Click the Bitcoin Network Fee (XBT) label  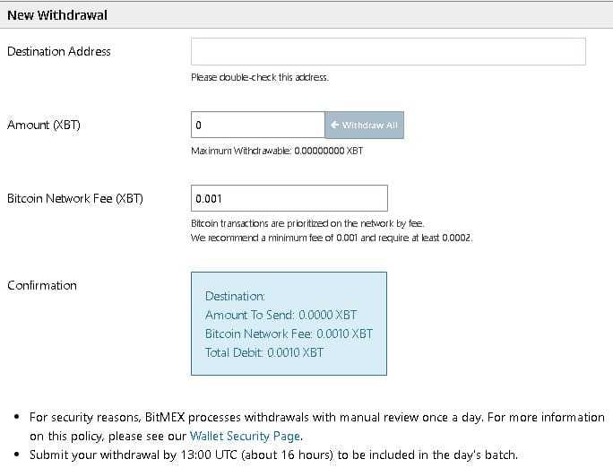click(75, 198)
